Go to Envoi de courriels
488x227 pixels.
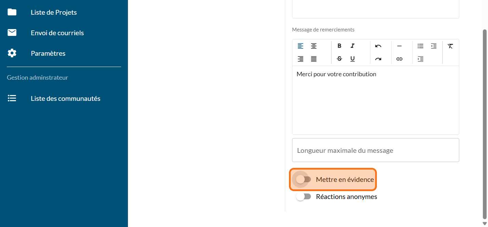point(57,33)
